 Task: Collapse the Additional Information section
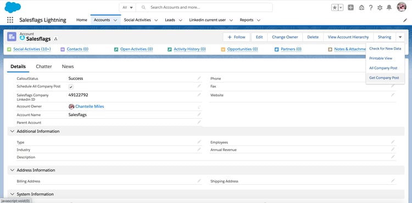pos(12,131)
